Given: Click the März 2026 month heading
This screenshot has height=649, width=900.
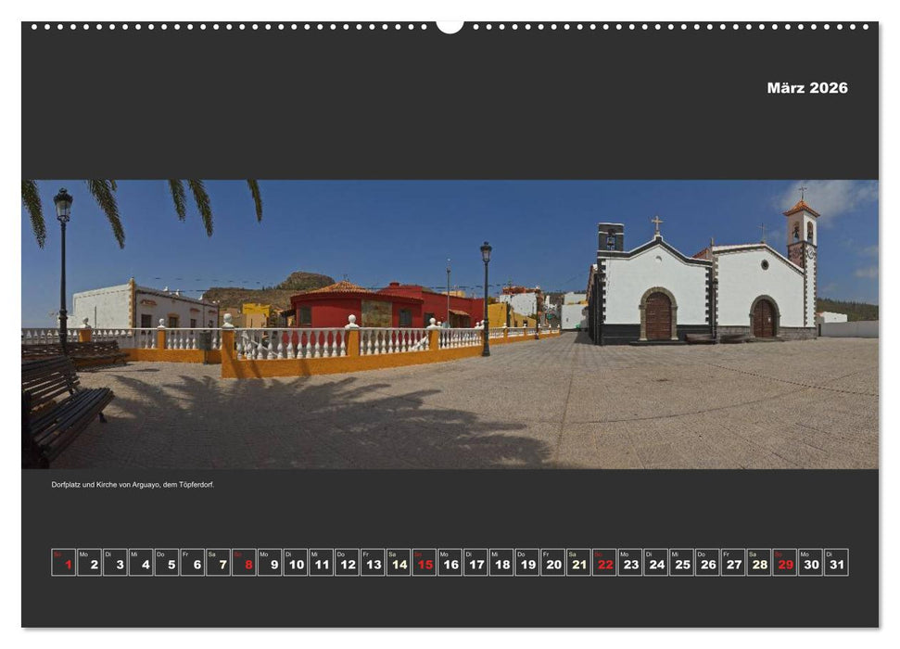Looking at the screenshot, I should coord(808,89).
